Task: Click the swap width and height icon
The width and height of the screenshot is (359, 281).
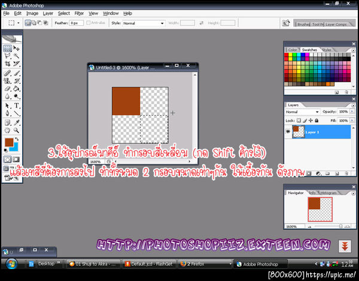Action: pyautogui.click(x=201, y=23)
